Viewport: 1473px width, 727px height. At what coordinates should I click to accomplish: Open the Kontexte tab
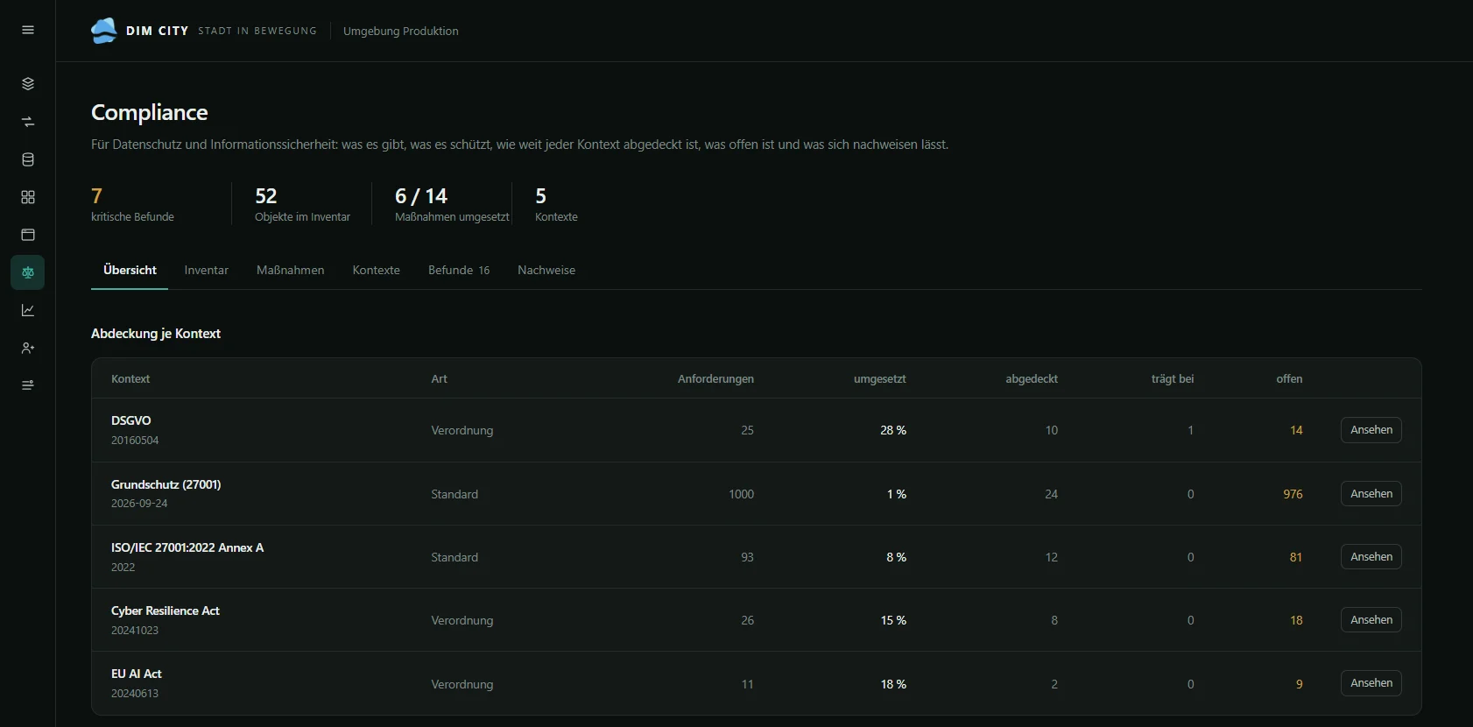(x=377, y=270)
